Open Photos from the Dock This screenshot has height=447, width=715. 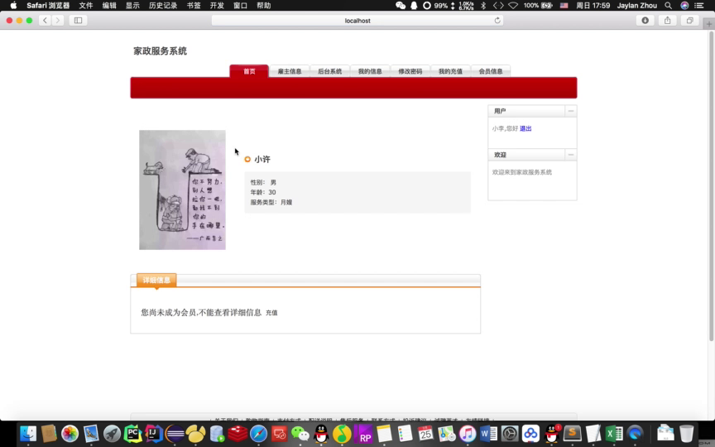point(70,434)
